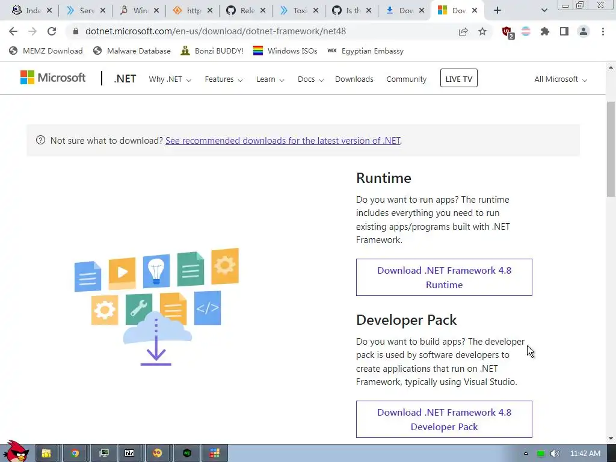Open the colorful grid taskbar icon

point(215,454)
